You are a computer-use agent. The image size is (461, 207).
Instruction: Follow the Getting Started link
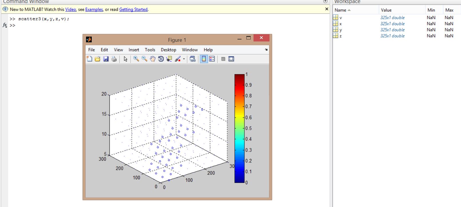click(x=133, y=9)
